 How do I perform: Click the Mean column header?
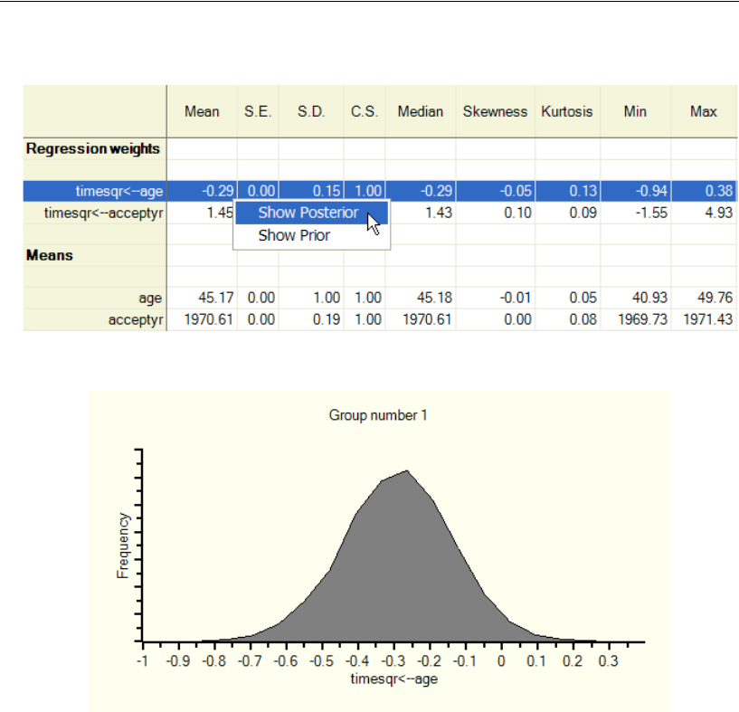click(x=202, y=112)
